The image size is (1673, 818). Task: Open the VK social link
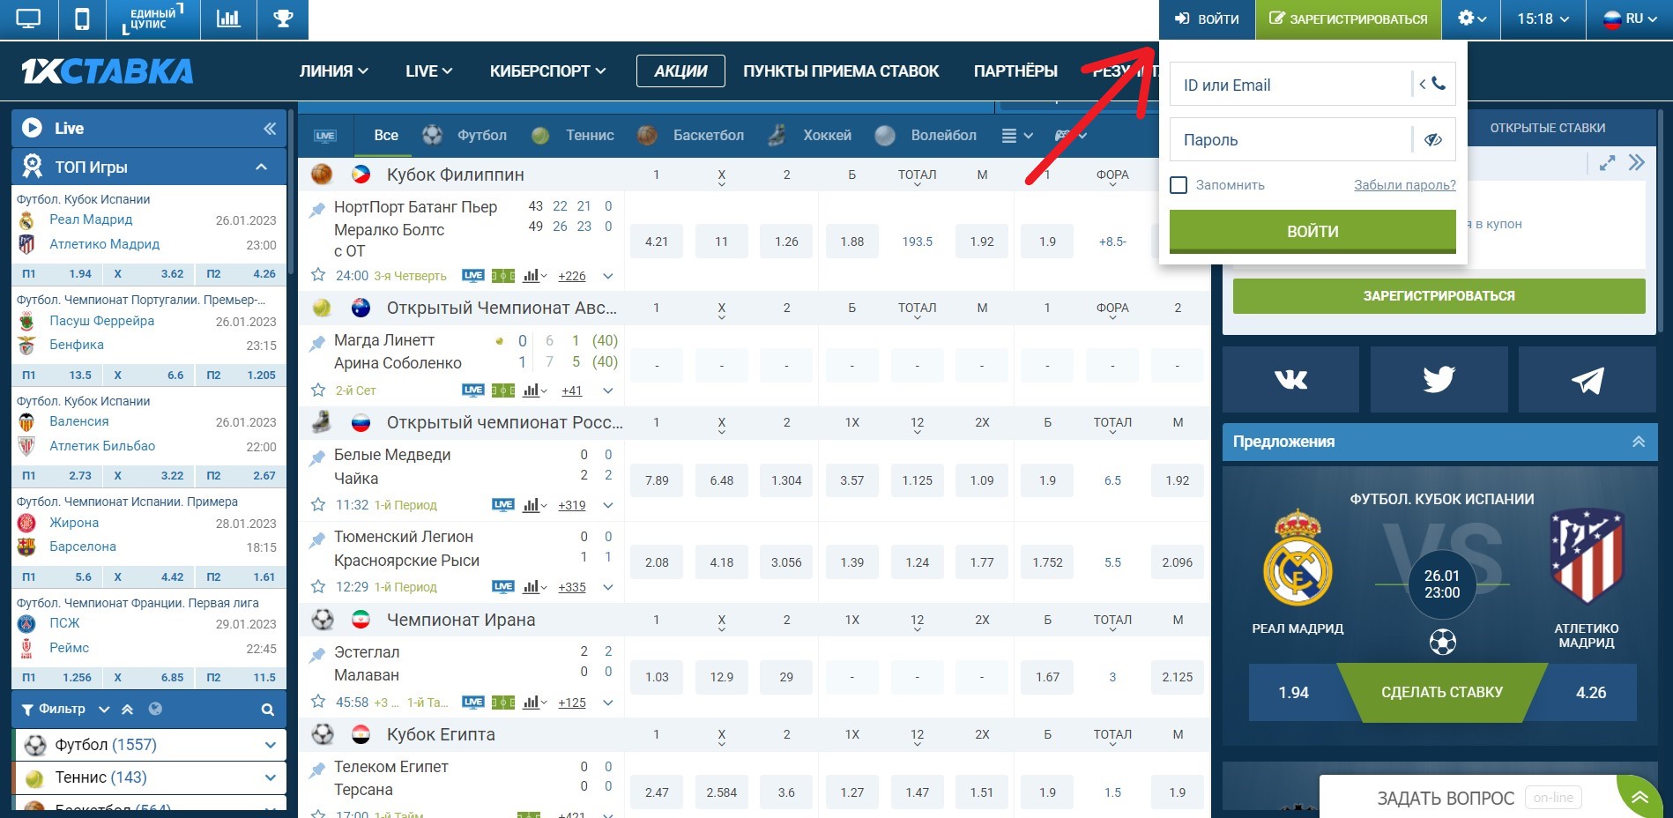pyautogui.click(x=1290, y=380)
